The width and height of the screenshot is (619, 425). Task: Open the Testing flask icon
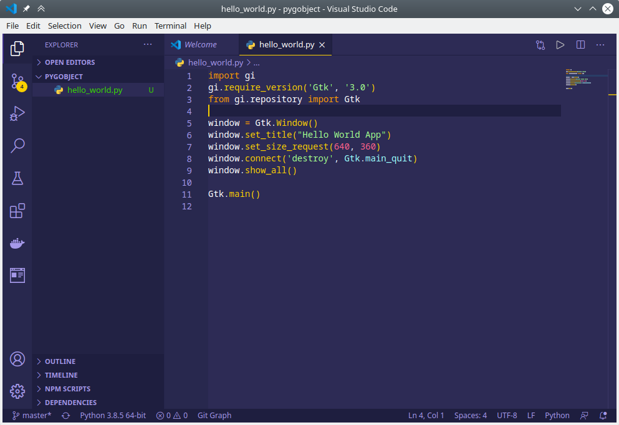point(17,178)
